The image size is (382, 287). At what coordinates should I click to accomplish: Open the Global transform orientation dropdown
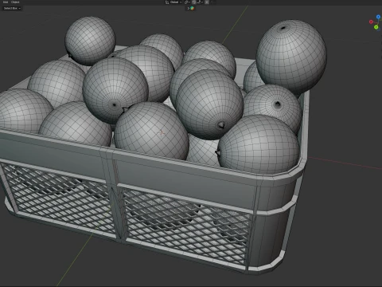click(x=173, y=2)
